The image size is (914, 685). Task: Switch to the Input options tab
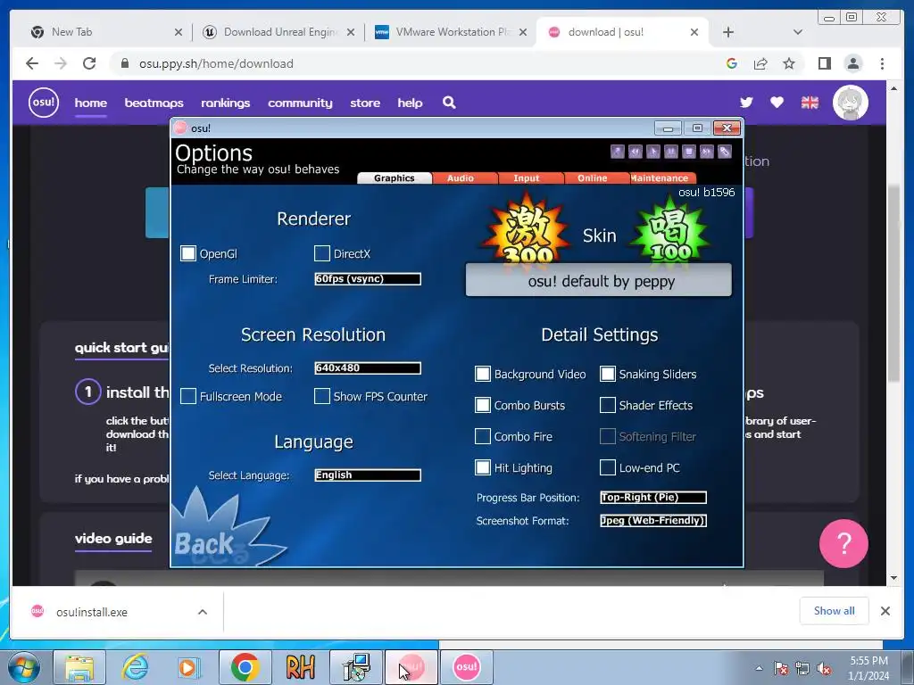tap(527, 178)
